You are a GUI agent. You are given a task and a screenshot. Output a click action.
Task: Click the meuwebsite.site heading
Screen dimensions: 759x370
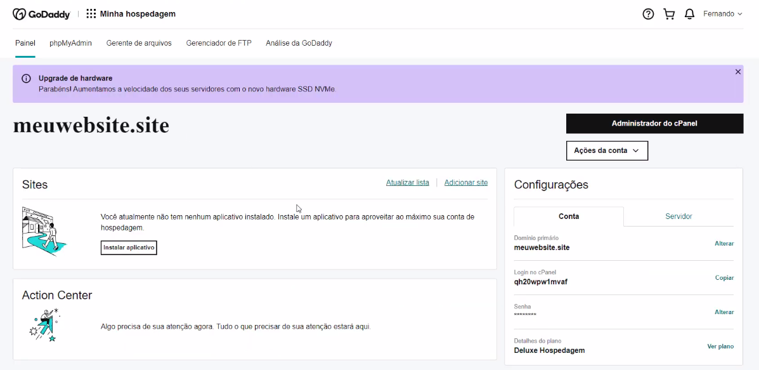pos(91,126)
